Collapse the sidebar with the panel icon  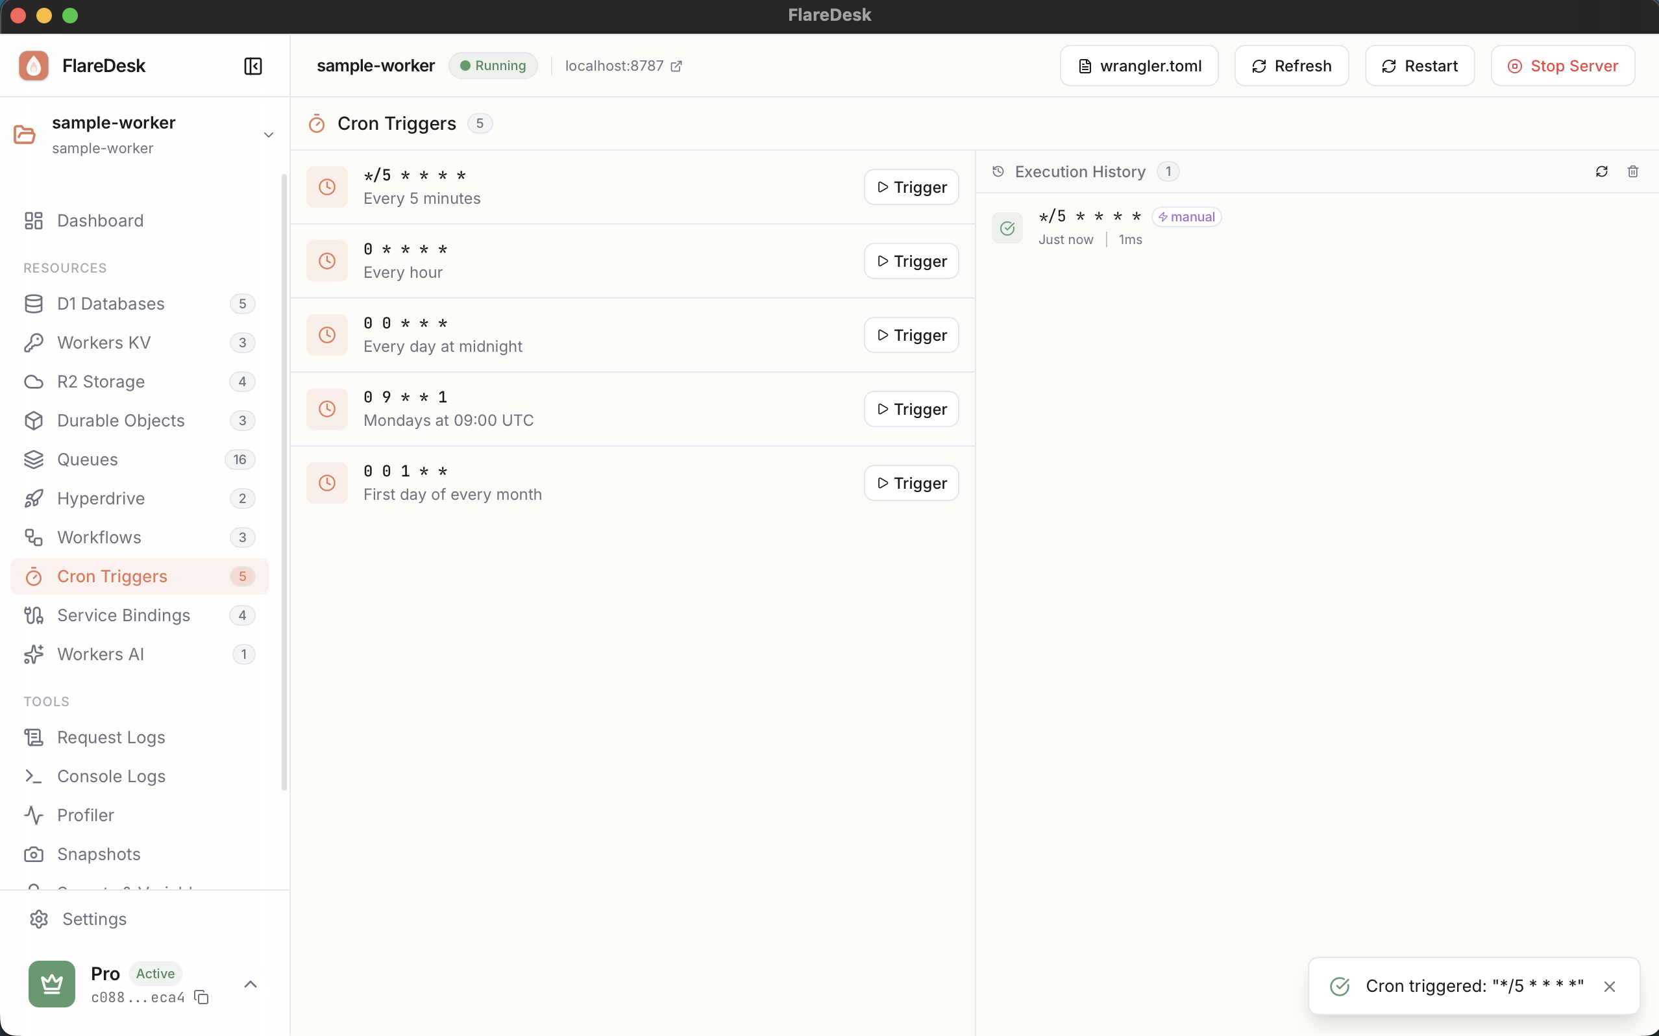(252, 66)
